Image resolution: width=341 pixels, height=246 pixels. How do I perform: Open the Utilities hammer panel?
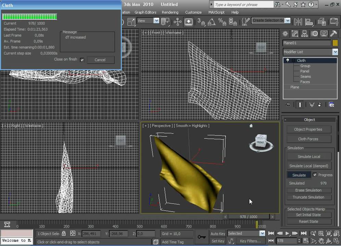pos(333,33)
